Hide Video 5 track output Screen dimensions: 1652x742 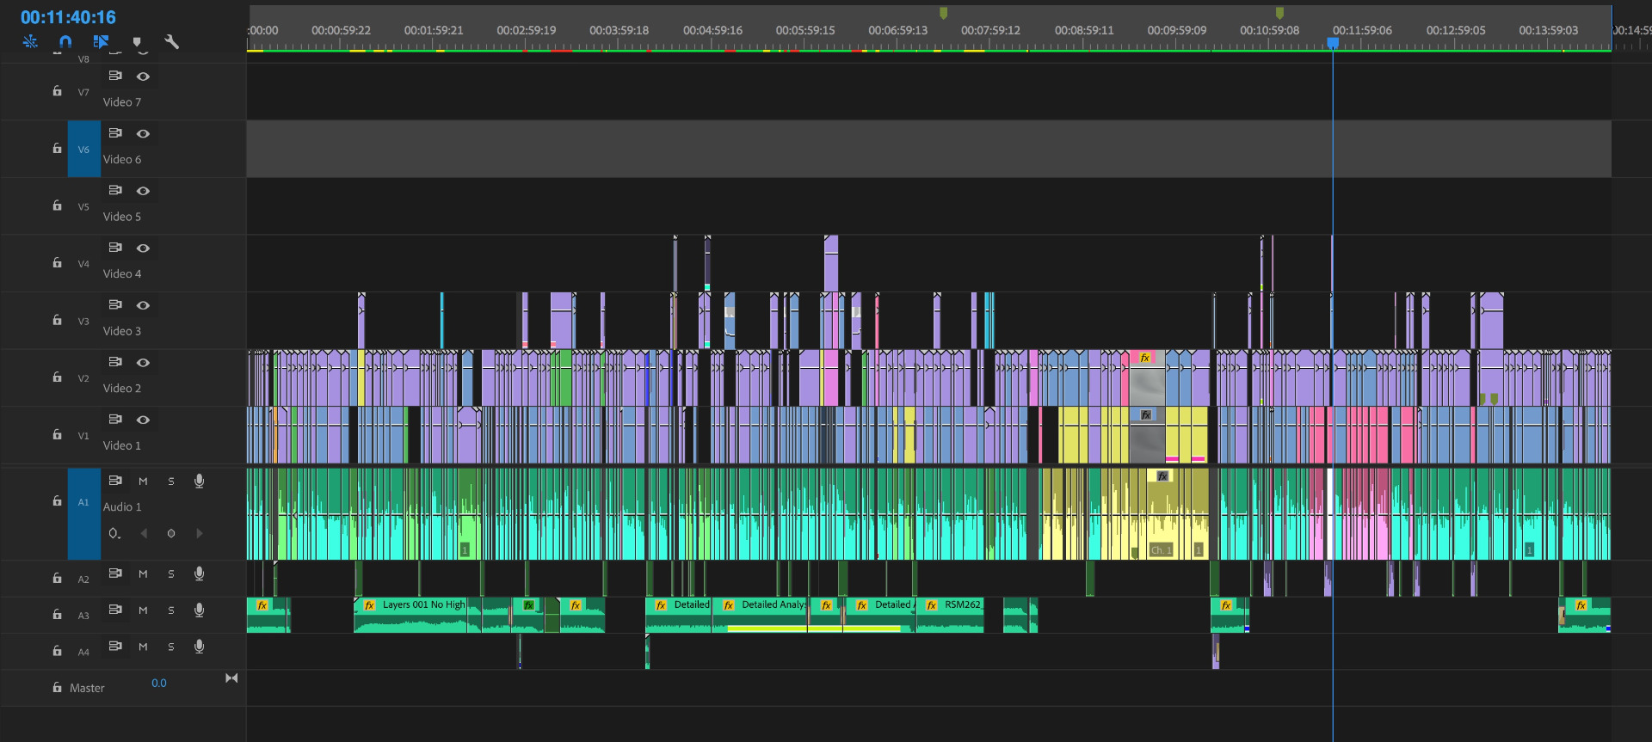[143, 191]
